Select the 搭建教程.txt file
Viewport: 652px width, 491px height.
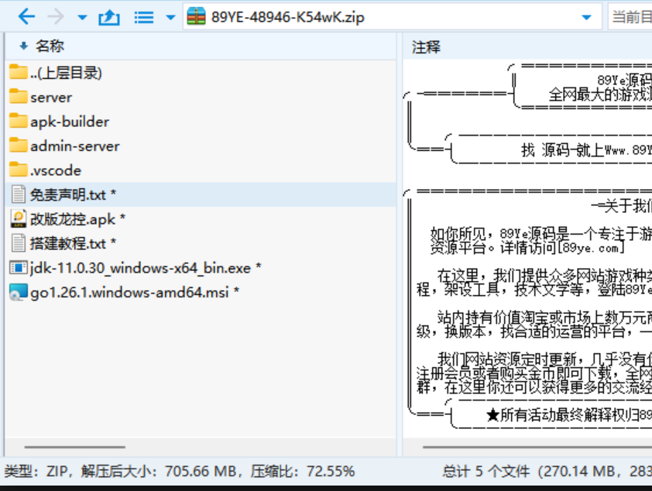point(68,243)
